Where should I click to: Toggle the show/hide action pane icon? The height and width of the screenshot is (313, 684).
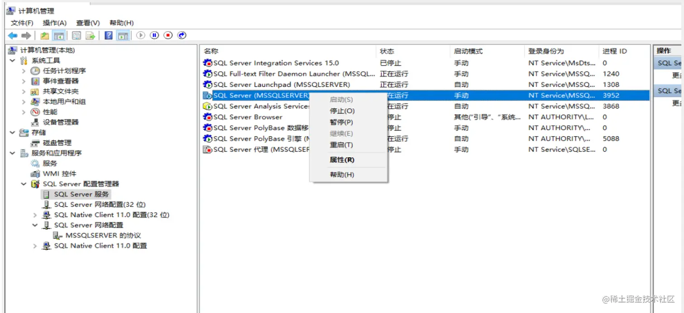point(123,35)
